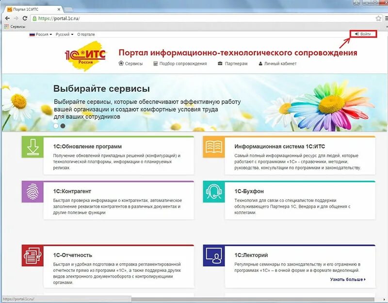The width and height of the screenshot is (388, 303).
Task: Click the green download arrow icon
Action: click(32, 147)
